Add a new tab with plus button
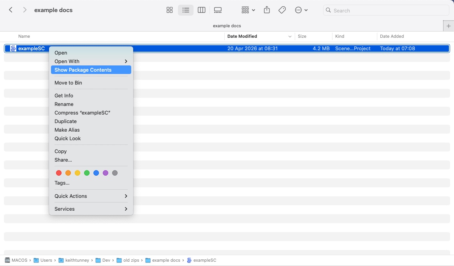Image resolution: width=454 pixels, height=266 pixels. pos(449,26)
